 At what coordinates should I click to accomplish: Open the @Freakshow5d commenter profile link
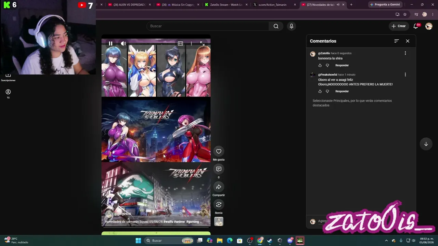327,74
